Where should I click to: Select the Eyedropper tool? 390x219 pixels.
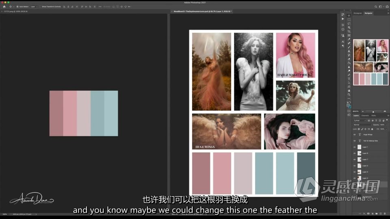click(349, 39)
